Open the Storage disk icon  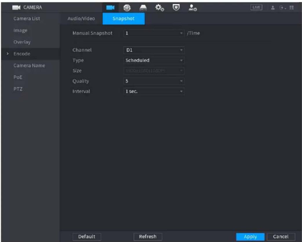click(x=143, y=8)
